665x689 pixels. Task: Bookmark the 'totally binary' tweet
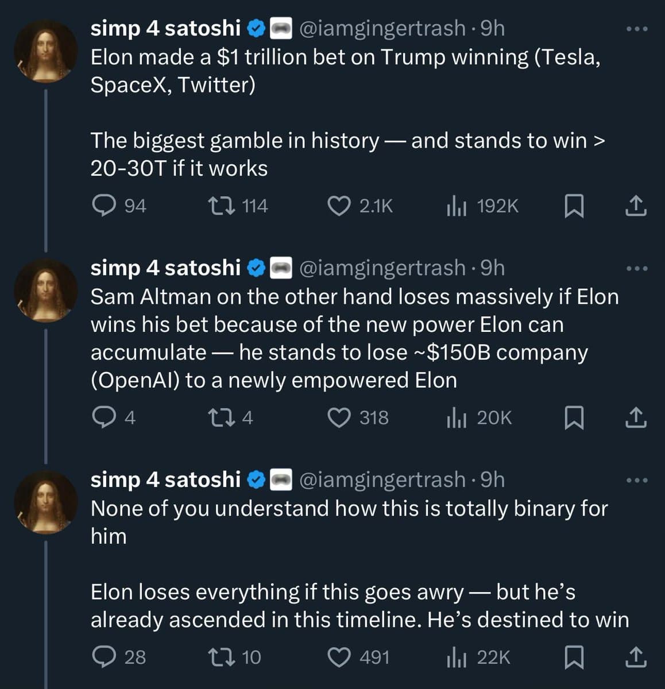[574, 657]
